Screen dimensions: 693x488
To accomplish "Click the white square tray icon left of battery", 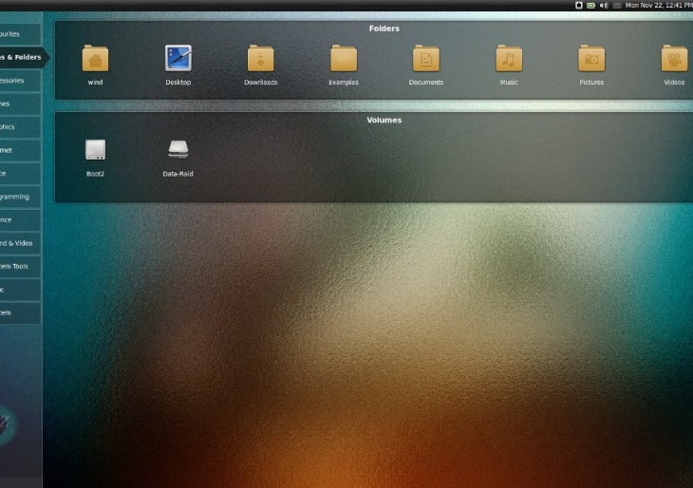I will (578, 6).
